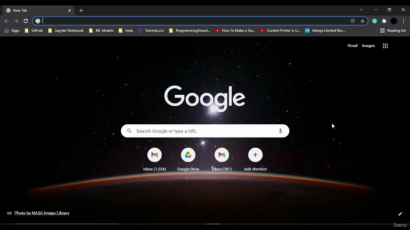Click the Search Google or type a URL box

(x=205, y=131)
